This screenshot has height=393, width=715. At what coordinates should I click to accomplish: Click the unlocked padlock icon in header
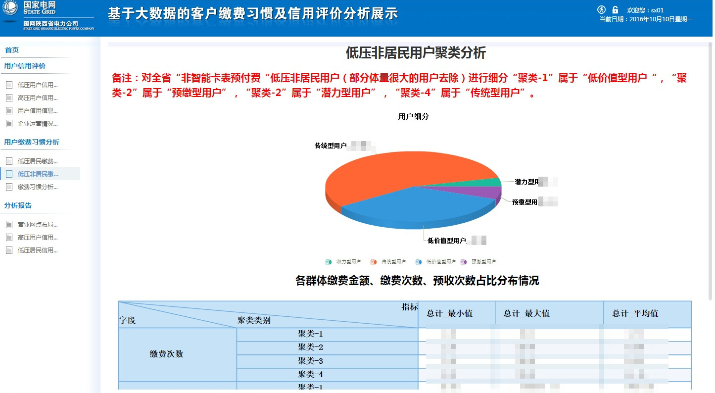615,10
